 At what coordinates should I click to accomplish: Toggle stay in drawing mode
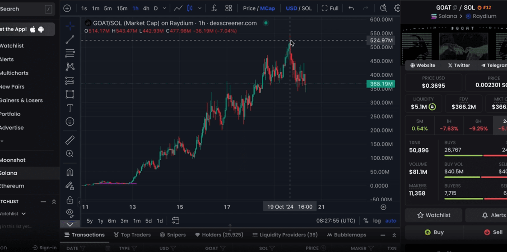(x=70, y=186)
